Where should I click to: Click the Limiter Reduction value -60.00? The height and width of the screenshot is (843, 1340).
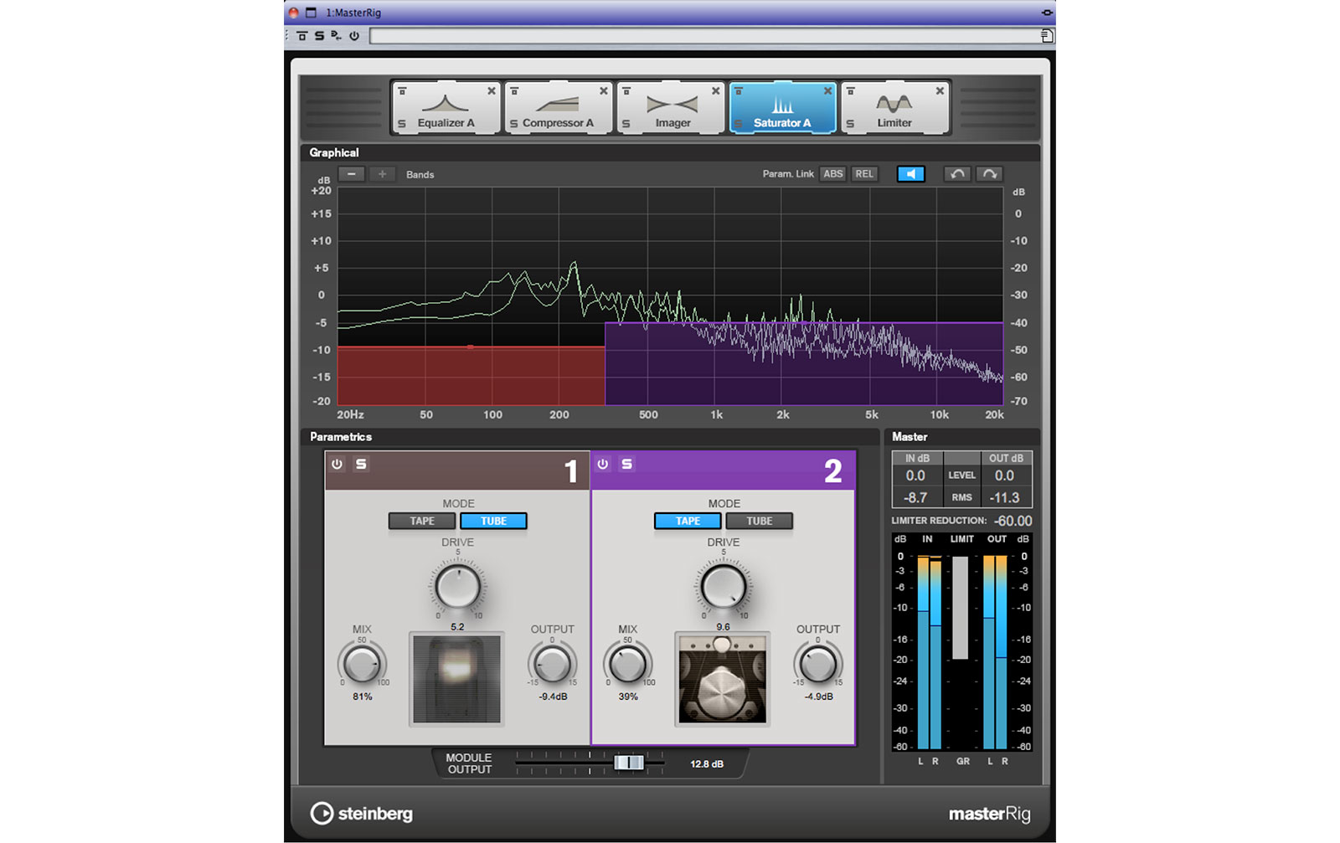coord(1013,521)
